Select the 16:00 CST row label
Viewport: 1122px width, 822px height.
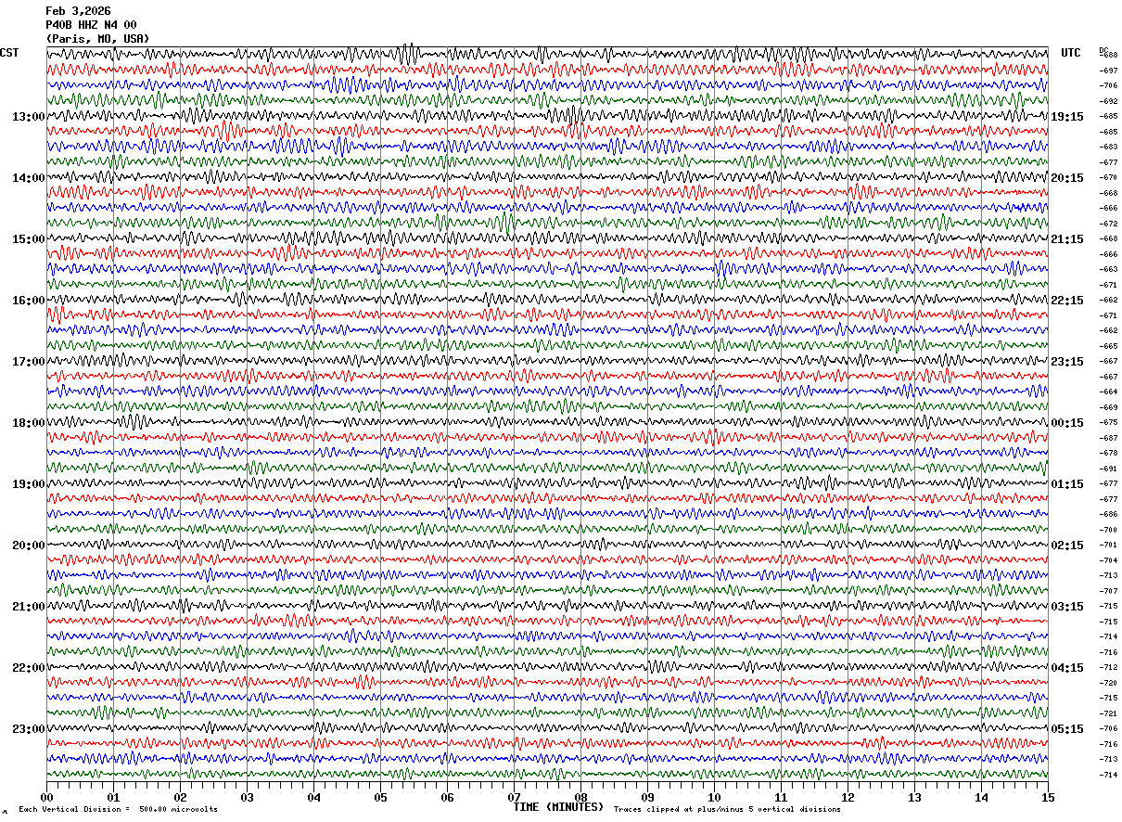pyautogui.click(x=29, y=301)
